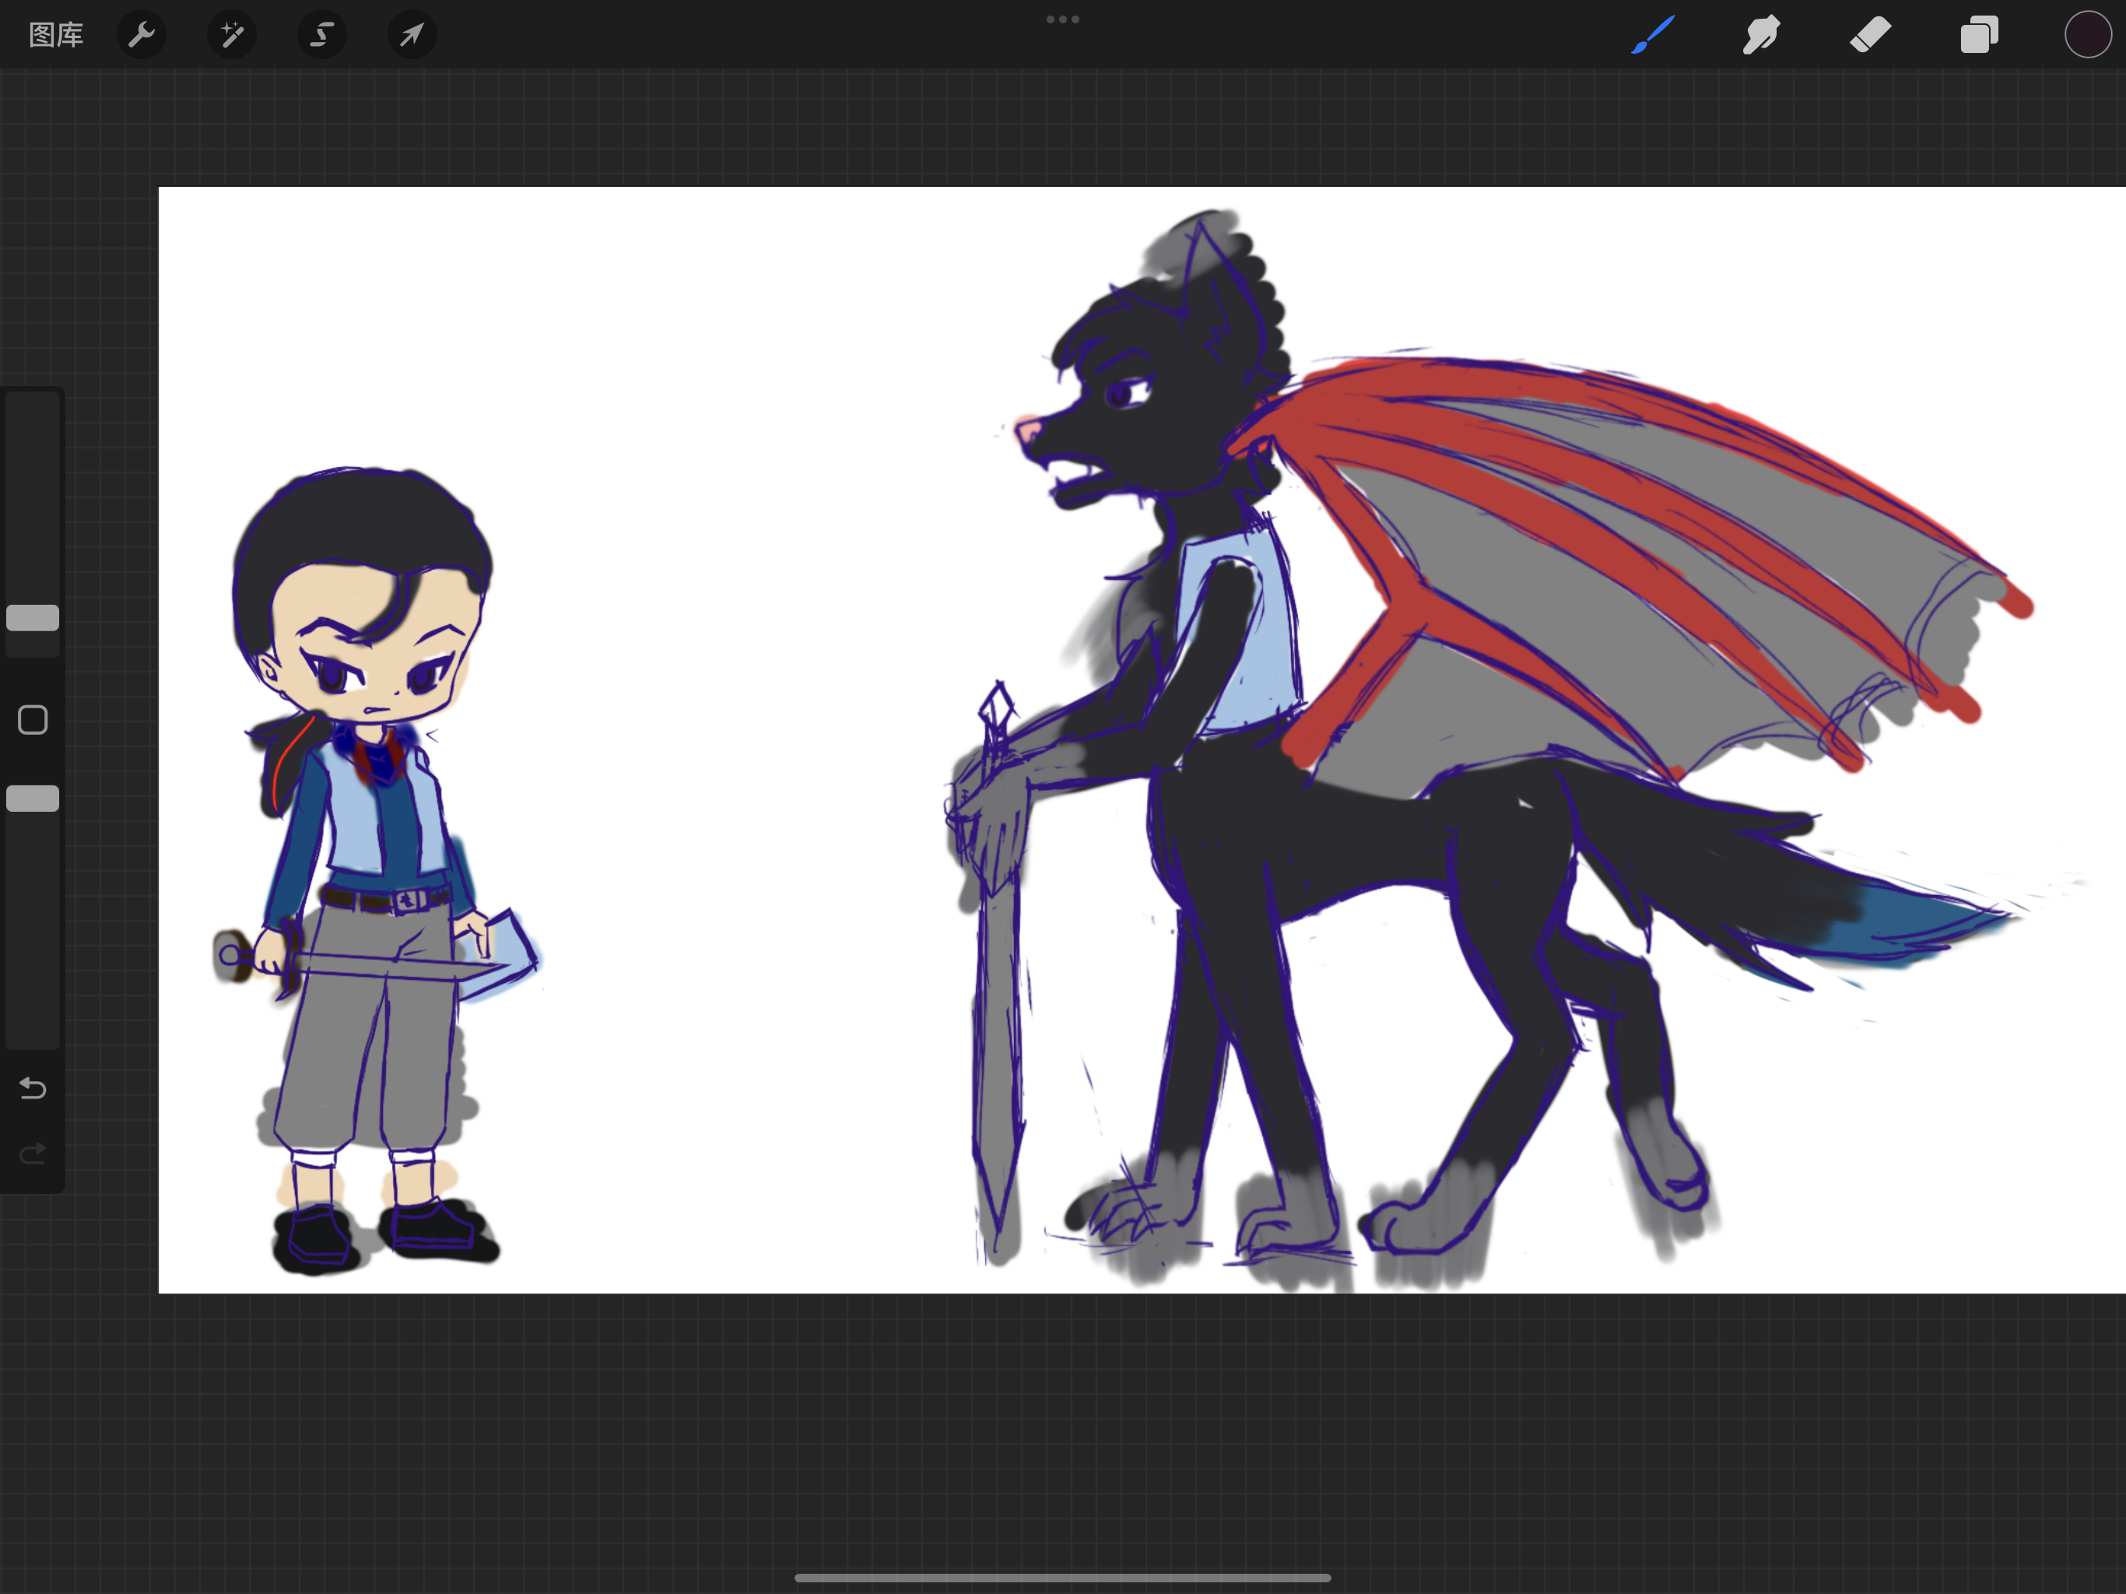Activate the Selection S-shaped tool
Screen dimensions: 2126x1594
tap(322, 36)
